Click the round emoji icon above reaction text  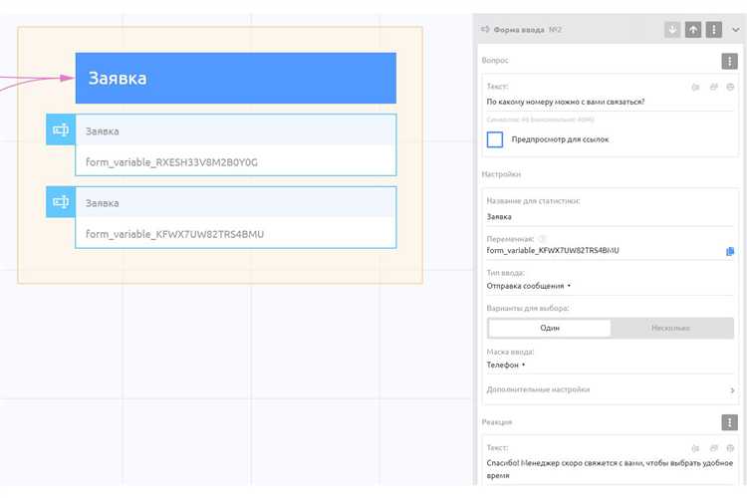730,448
